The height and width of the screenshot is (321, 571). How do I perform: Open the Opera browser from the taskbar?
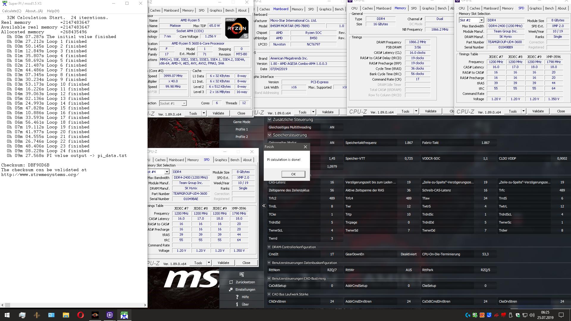(80, 315)
